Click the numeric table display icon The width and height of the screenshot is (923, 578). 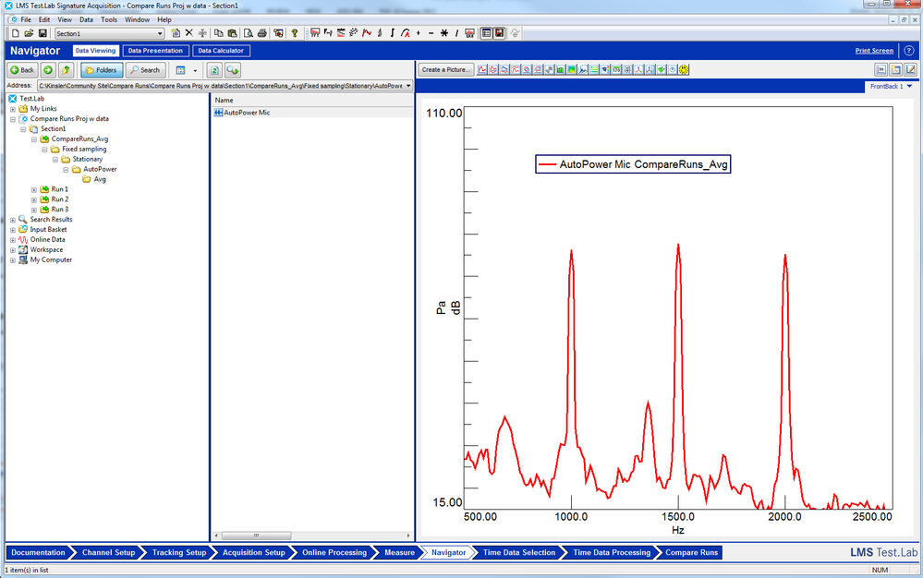616,69
